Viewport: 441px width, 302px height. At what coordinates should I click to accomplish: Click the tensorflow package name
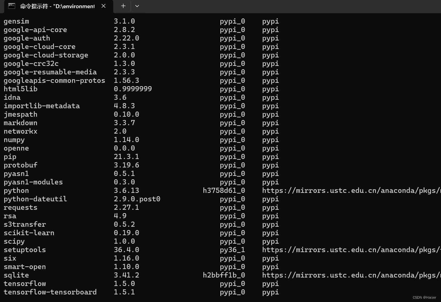[x=25, y=284]
